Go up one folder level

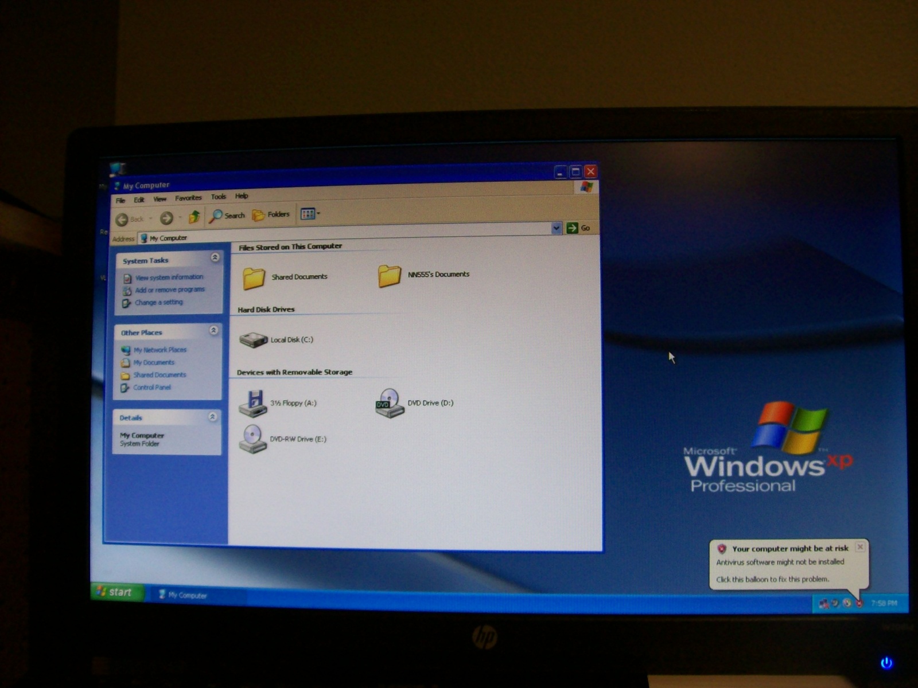195,217
